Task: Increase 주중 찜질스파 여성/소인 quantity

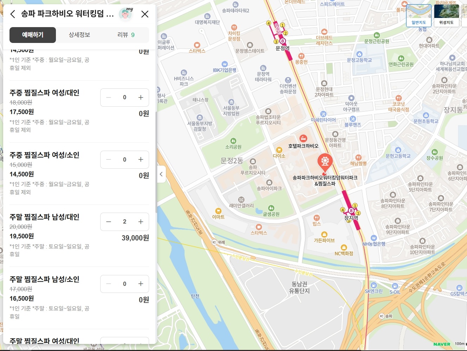Action: point(141,159)
